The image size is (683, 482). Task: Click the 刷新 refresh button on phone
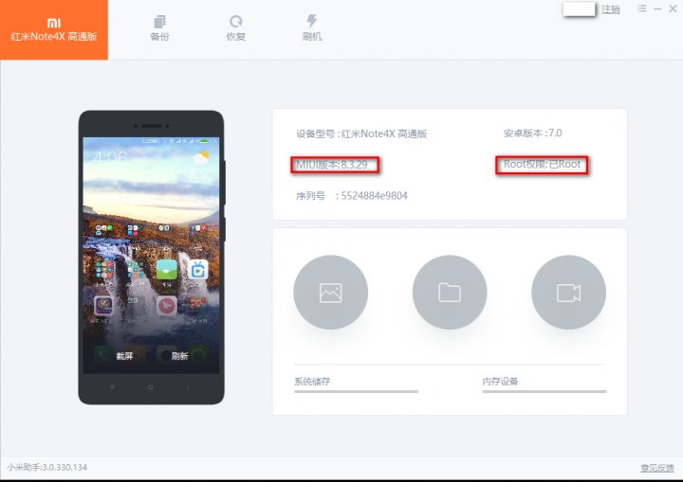click(179, 356)
